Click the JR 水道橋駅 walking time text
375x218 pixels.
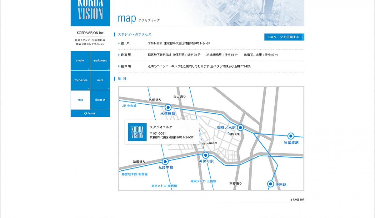point(222,55)
